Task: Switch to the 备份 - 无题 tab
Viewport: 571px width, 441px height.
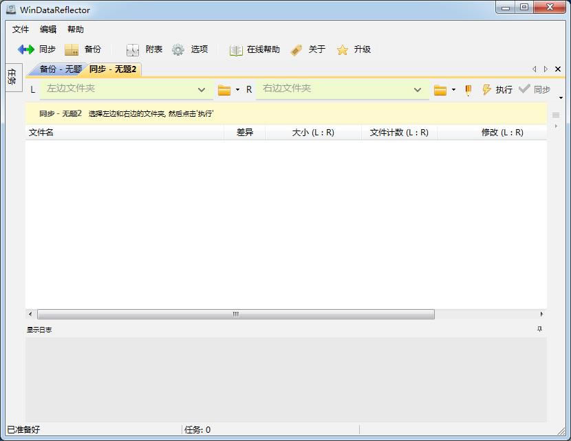Action: coord(58,69)
